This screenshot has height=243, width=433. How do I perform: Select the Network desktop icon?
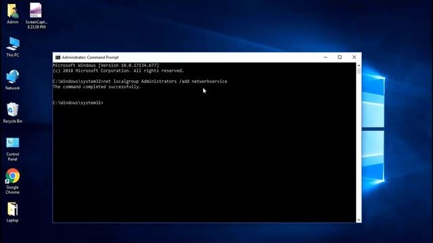coord(13,80)
